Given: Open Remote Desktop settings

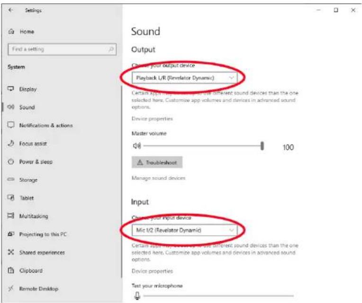Looking at the screenshot, I should pos(39,289).
